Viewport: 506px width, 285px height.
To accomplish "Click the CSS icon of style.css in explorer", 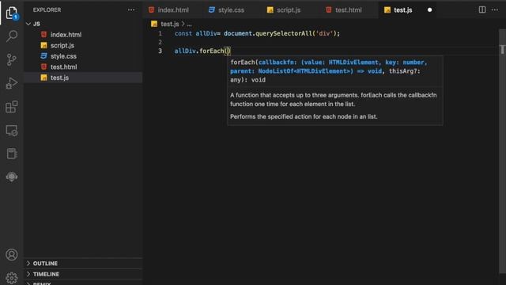I will (44, 56).
